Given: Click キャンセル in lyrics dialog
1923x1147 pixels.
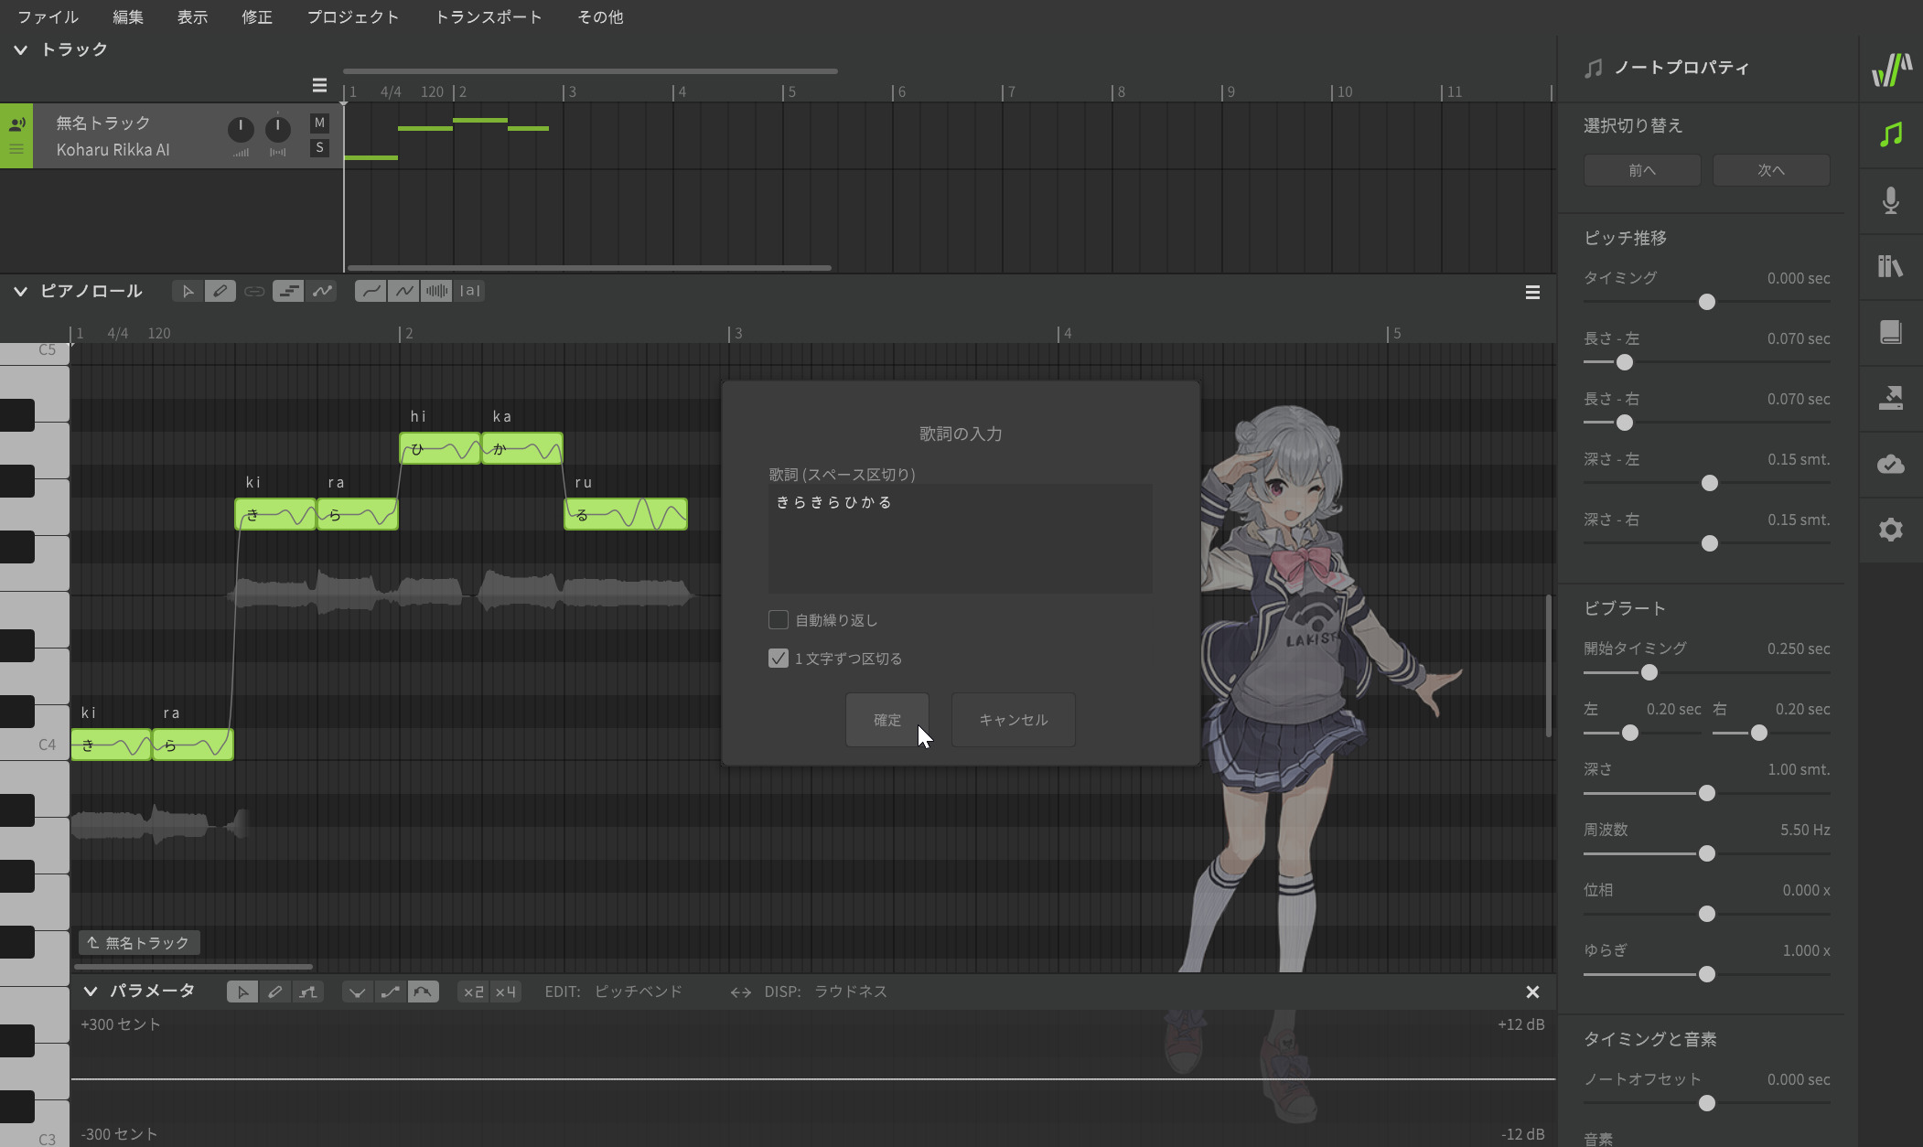Looking at the screenshot, I should click(1014, 720).
